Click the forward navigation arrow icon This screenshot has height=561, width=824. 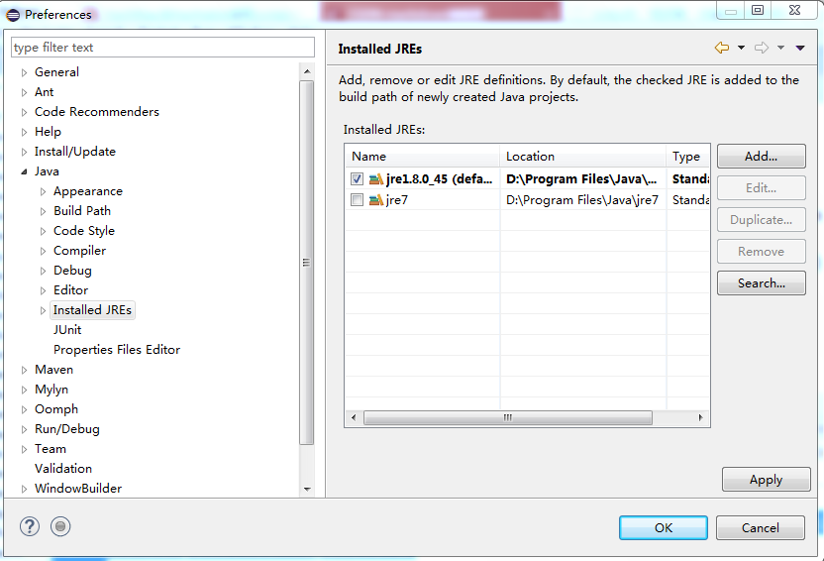[x=762, y=48]
